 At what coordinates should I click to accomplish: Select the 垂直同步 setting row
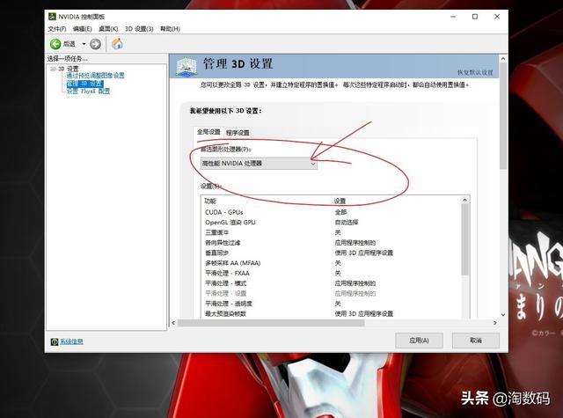tap(333, 253)
